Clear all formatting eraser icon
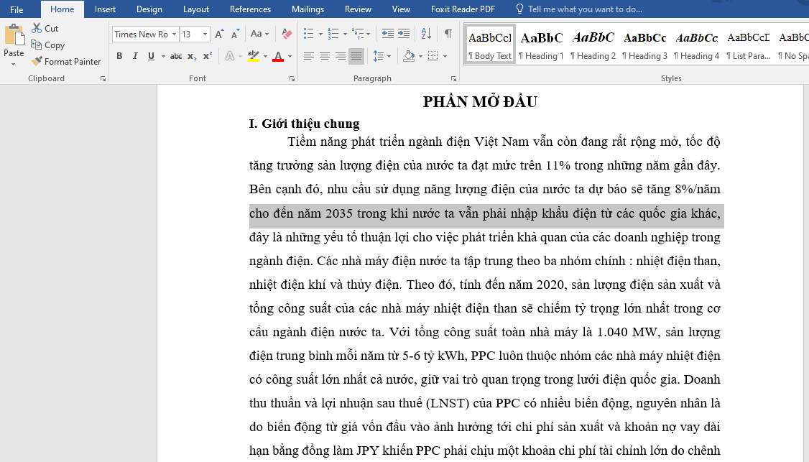Image resolution: width=809 pixels, height=462 pixels. pyautogui.click(x=287, y=34)
